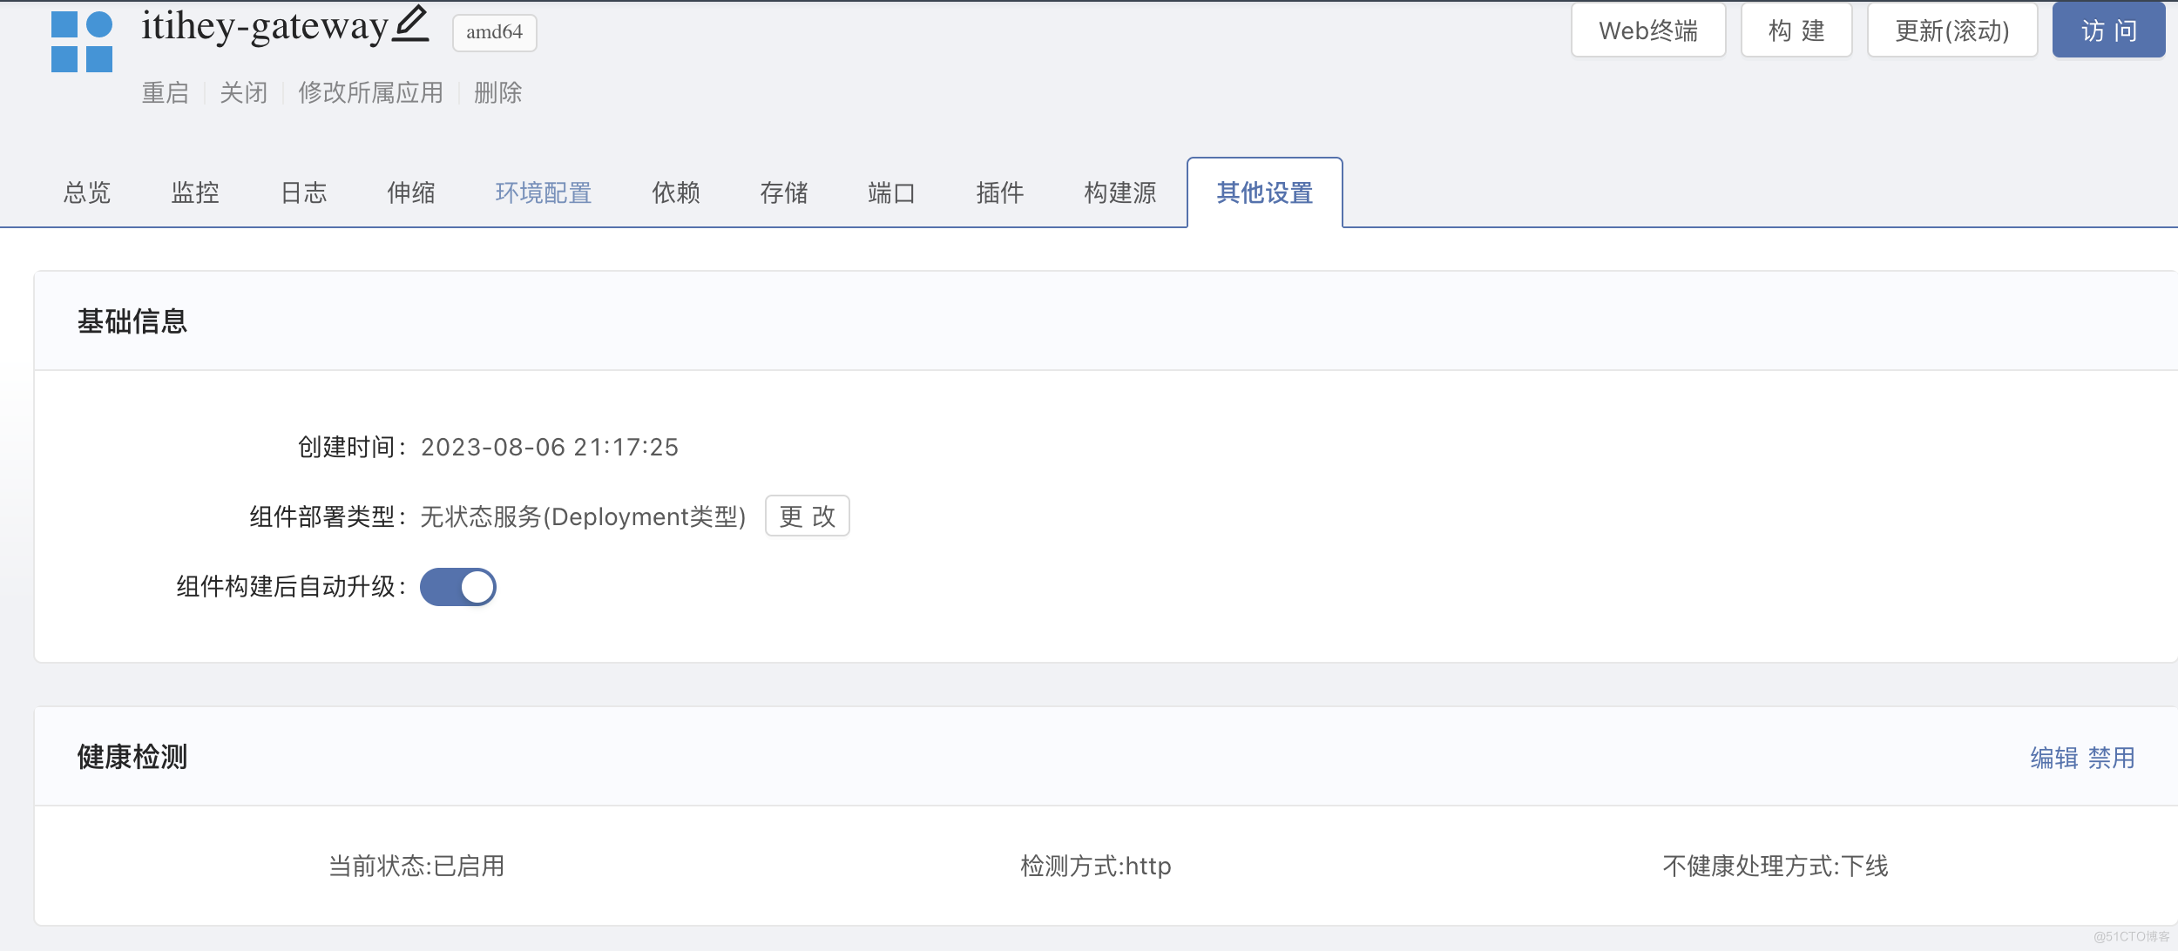Image resolution: width=2178 pixels, height=951 pixels.
Task: Click the blue component logo icon
Action: [x=82, y=42]
